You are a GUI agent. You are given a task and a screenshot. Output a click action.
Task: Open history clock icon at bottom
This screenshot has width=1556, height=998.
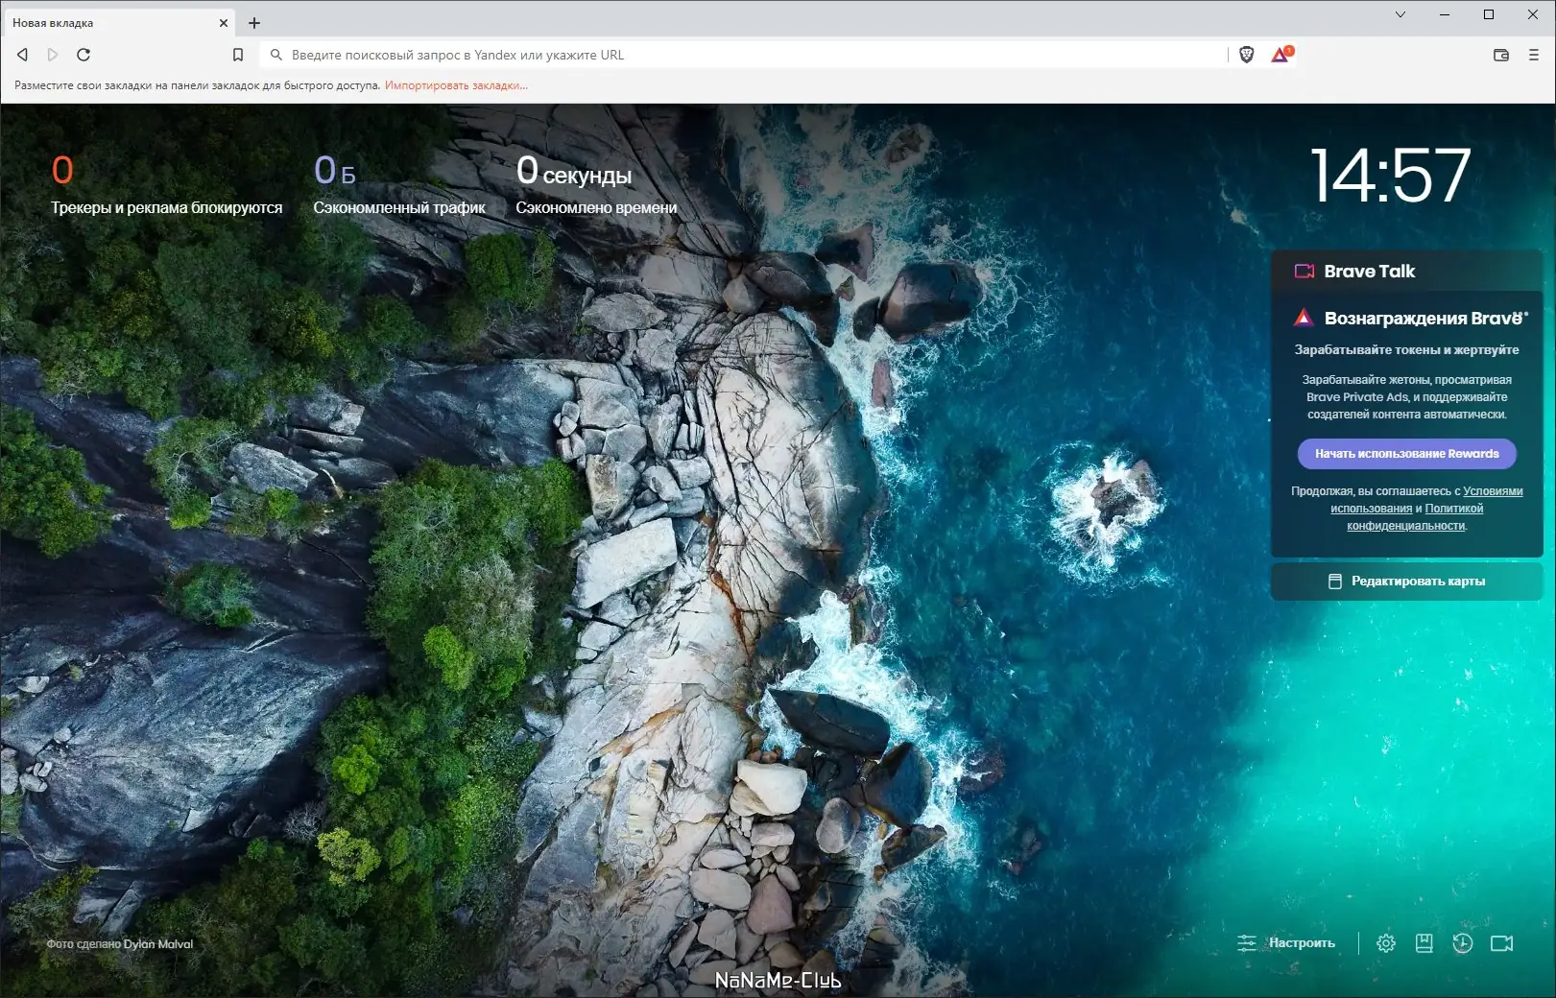1463,943
